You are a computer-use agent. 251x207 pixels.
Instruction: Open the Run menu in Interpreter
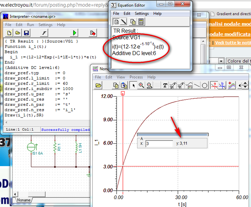pos(30,25)
